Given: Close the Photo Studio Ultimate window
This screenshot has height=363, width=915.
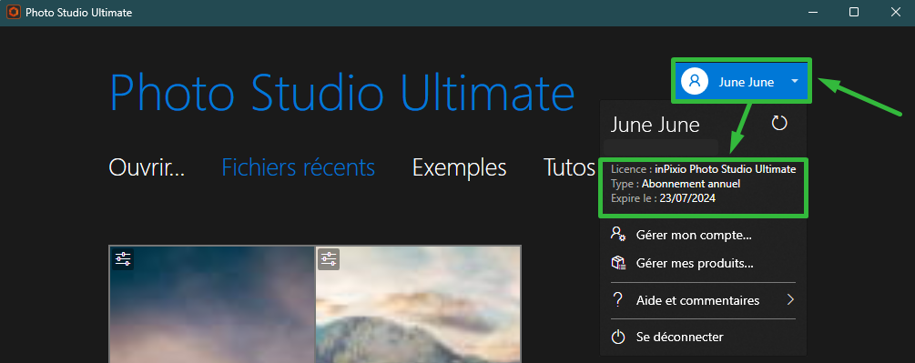Looking at the screenshot, I should click(895, 12).
